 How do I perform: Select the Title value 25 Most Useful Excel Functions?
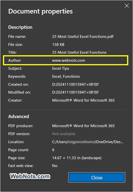79,52
